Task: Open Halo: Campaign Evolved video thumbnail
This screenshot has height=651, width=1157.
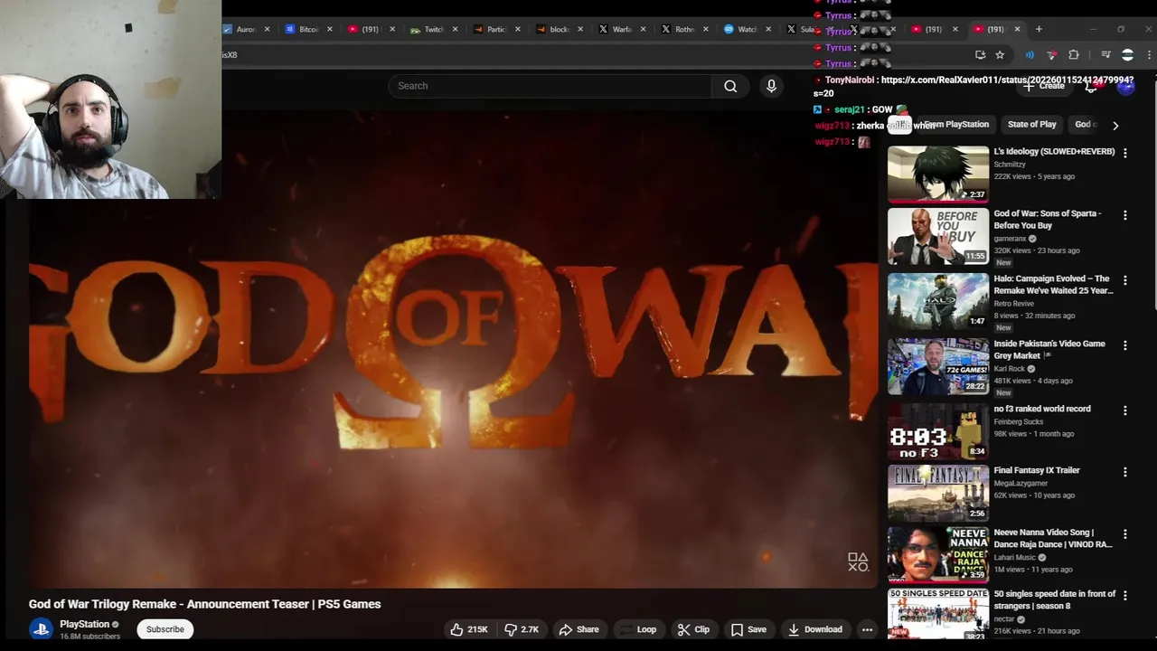Action: [938, 301]
